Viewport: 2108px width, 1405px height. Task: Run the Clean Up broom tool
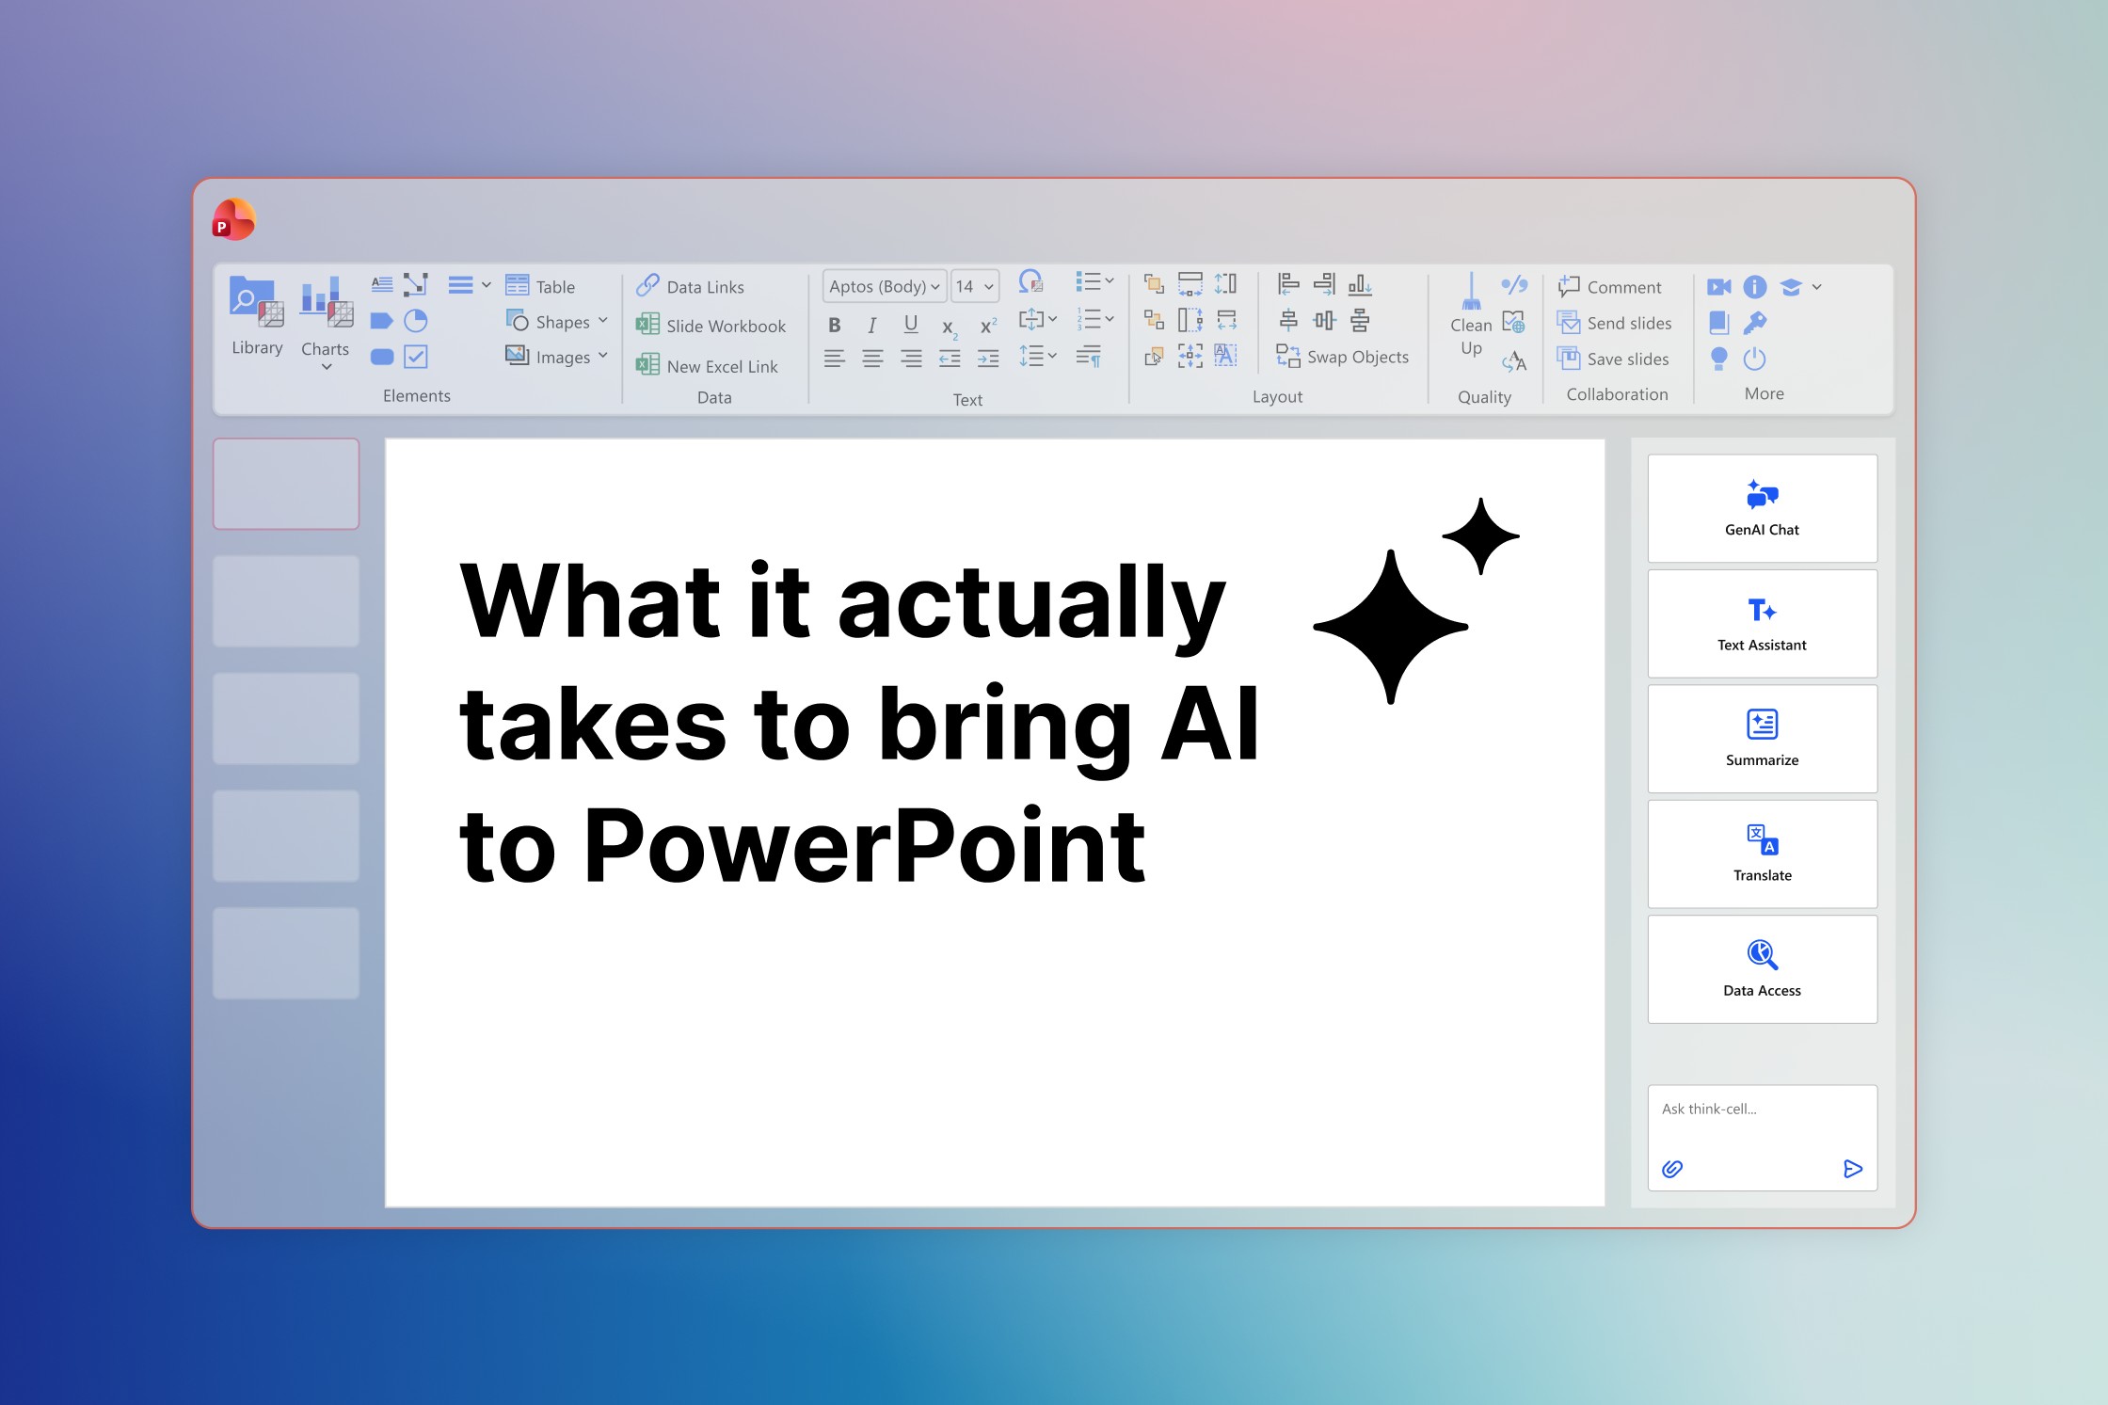coord(1471,316)
